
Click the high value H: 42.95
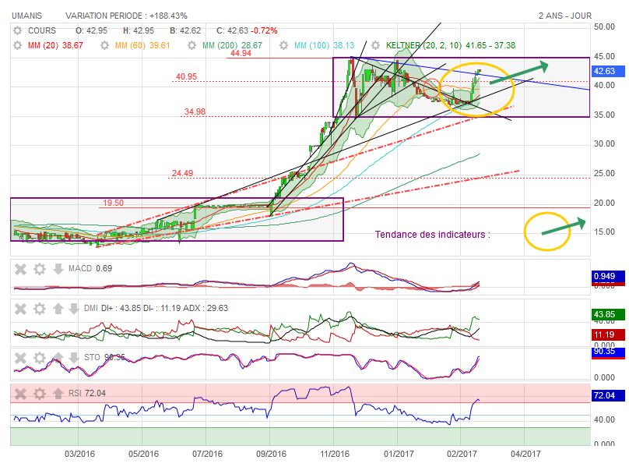pos(139,30)
